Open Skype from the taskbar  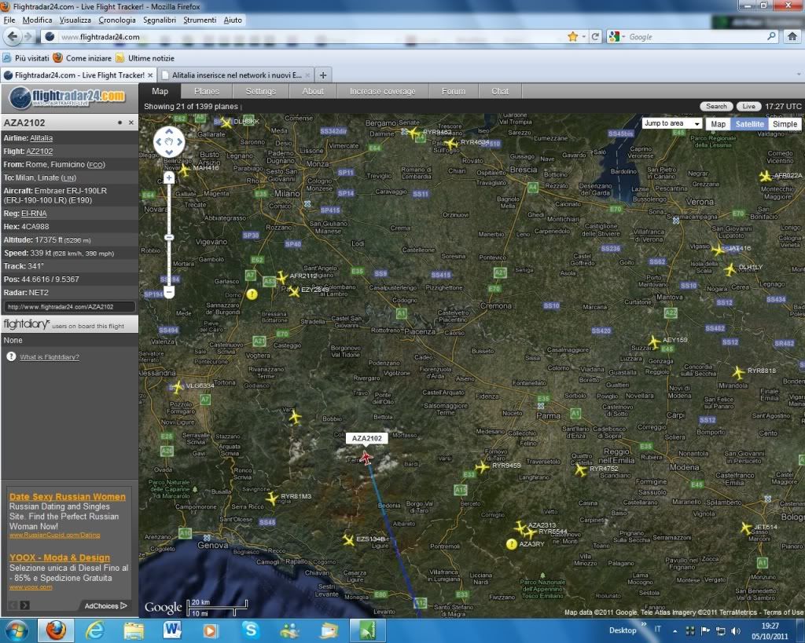[x=251, y=630]
